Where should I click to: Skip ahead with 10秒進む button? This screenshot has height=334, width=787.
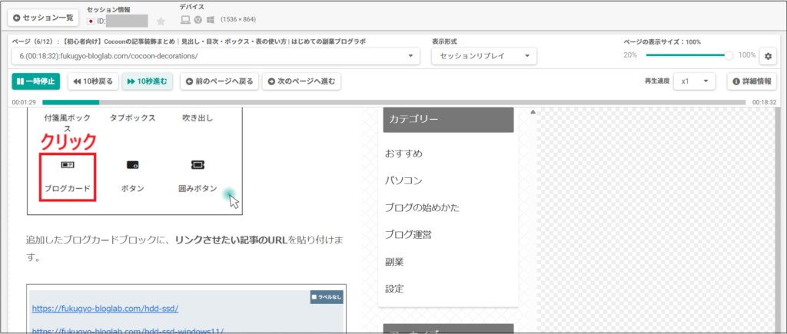pos(148,81)
